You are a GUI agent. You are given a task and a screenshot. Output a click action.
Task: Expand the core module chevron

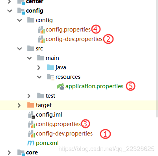(9, 152)
